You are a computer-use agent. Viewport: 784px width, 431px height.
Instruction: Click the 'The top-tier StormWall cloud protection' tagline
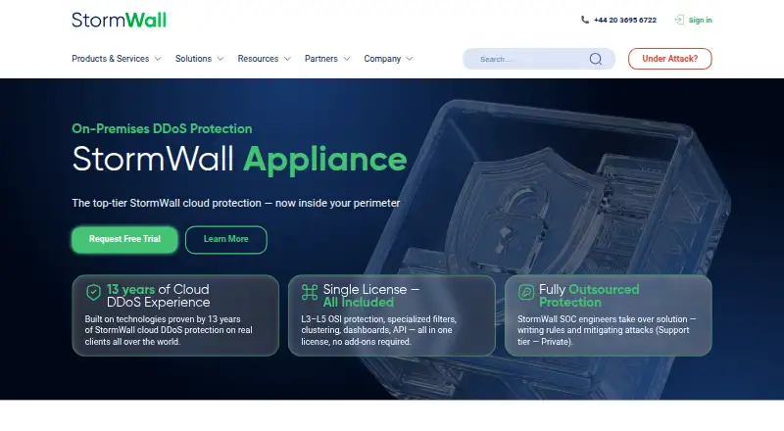pyautogui.click(x=236, y=203)
